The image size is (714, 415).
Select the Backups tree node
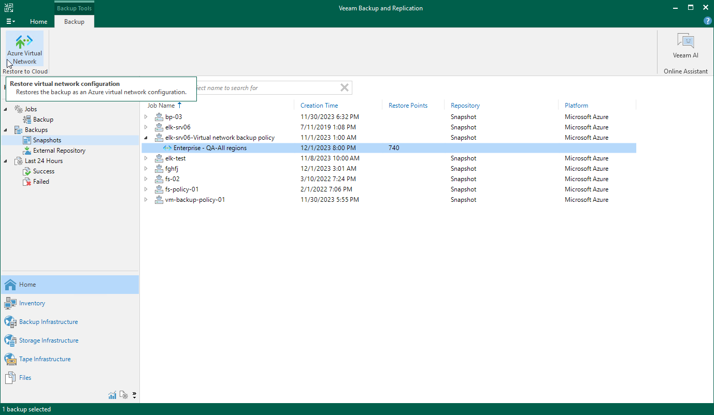pos(36,130)
